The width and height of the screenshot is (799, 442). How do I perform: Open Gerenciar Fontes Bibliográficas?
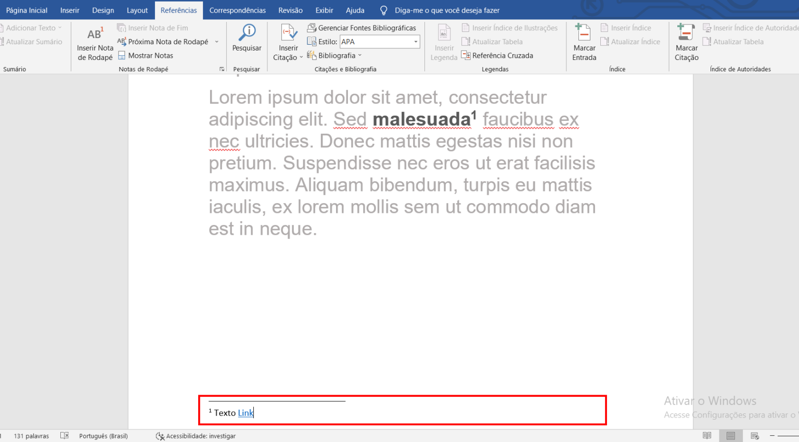pos(362,28)
